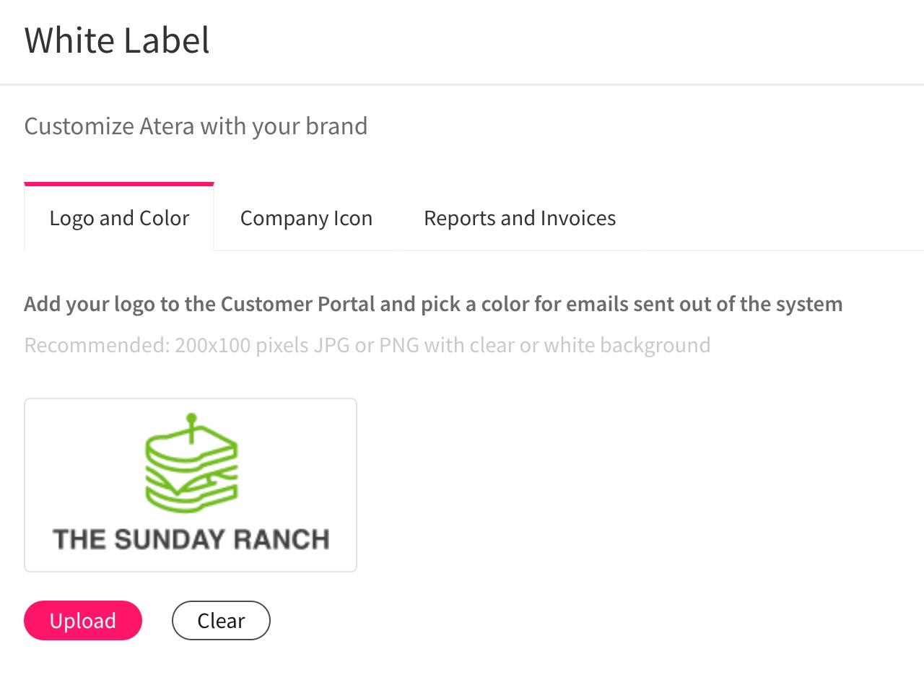Click the Add your logo instruction heading
Screen dimensions: 924x693
433,305
